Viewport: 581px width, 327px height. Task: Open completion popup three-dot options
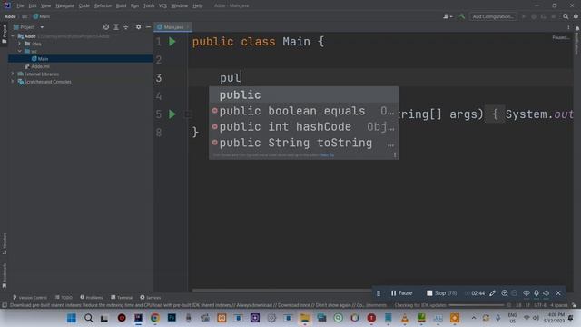(x=395, y=155)
